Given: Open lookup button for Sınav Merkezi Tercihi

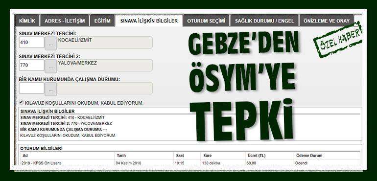Looking at the screenshot, I should point(51,43).
